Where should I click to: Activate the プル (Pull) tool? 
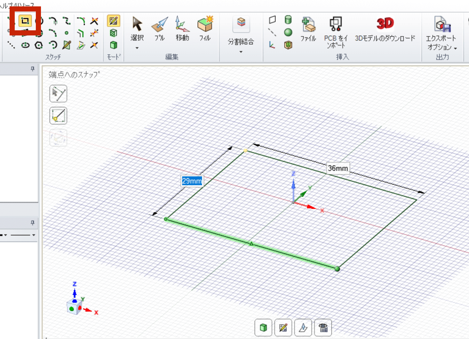click(160, 29)
